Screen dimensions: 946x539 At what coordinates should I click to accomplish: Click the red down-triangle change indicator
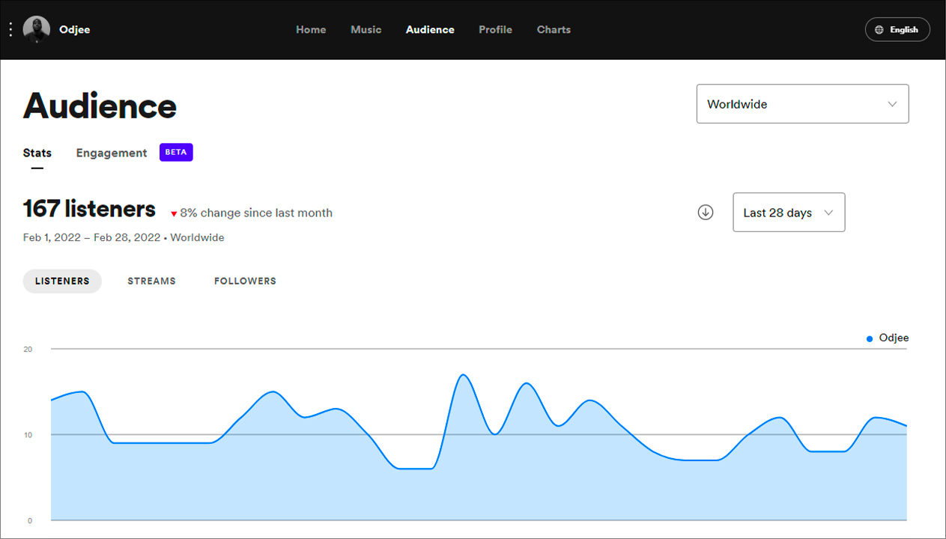click(174, 214)
